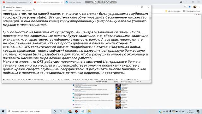Open the Правка menu in Notepad
Screen dimensions: 202x114
[x=10, y=10]
